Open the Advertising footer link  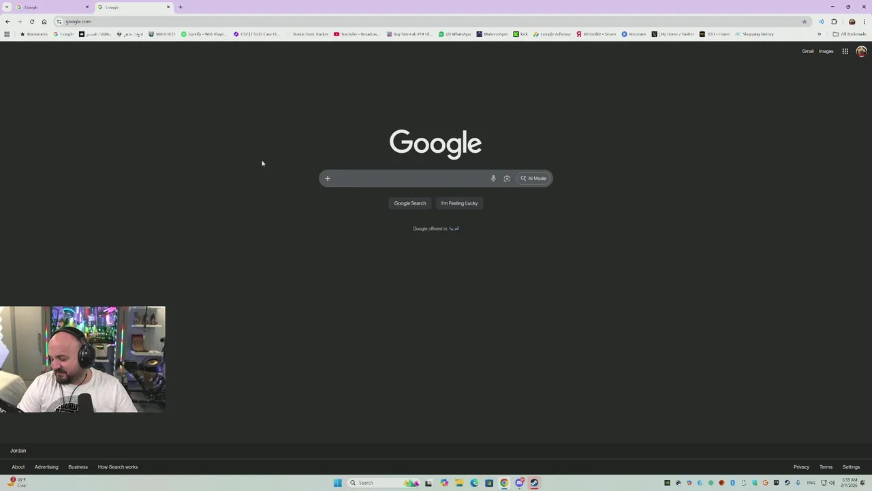pos(46,467)
